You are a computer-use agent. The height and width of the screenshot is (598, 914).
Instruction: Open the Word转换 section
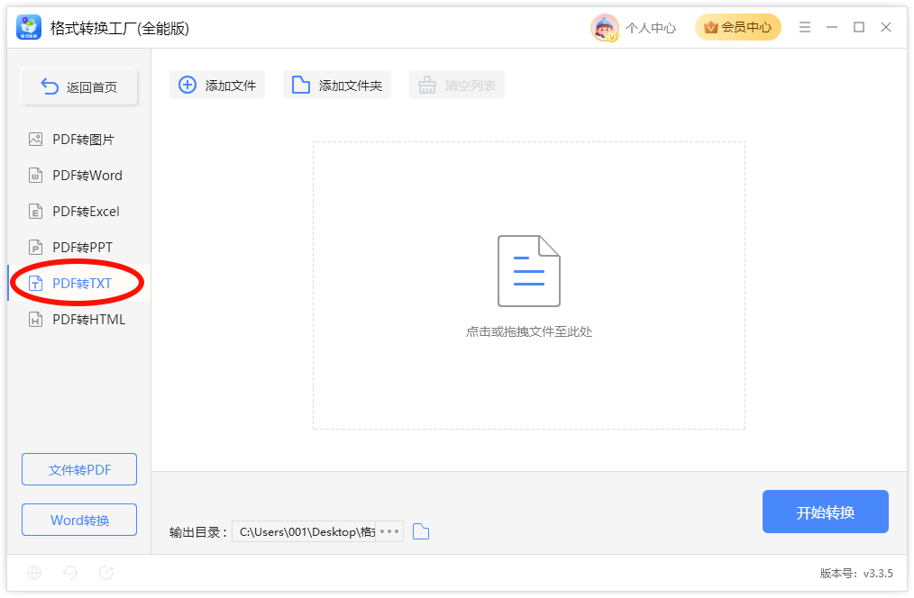(79, 520)
